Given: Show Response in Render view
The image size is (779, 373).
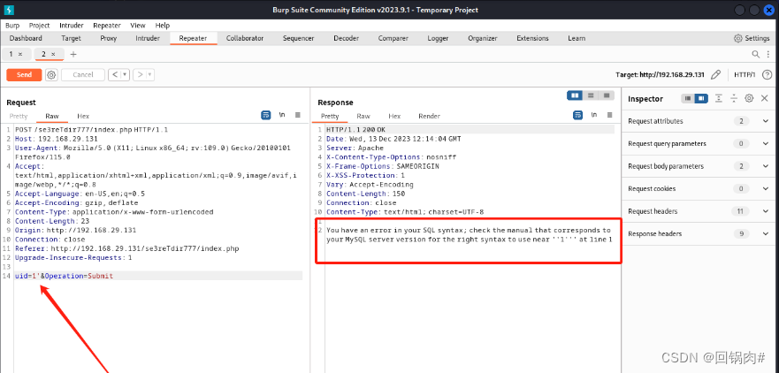Looking at the screenshot, I should tap(429, 116).
